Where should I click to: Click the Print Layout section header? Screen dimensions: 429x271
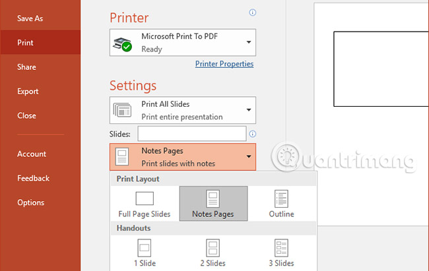pyautogui.click(x=213, y=179)
